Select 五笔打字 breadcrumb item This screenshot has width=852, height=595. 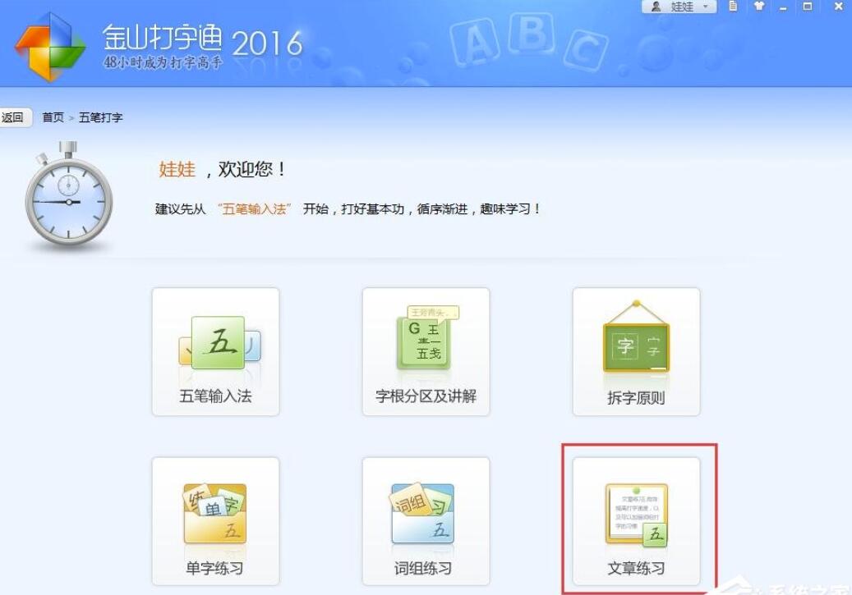pos(101,117)
